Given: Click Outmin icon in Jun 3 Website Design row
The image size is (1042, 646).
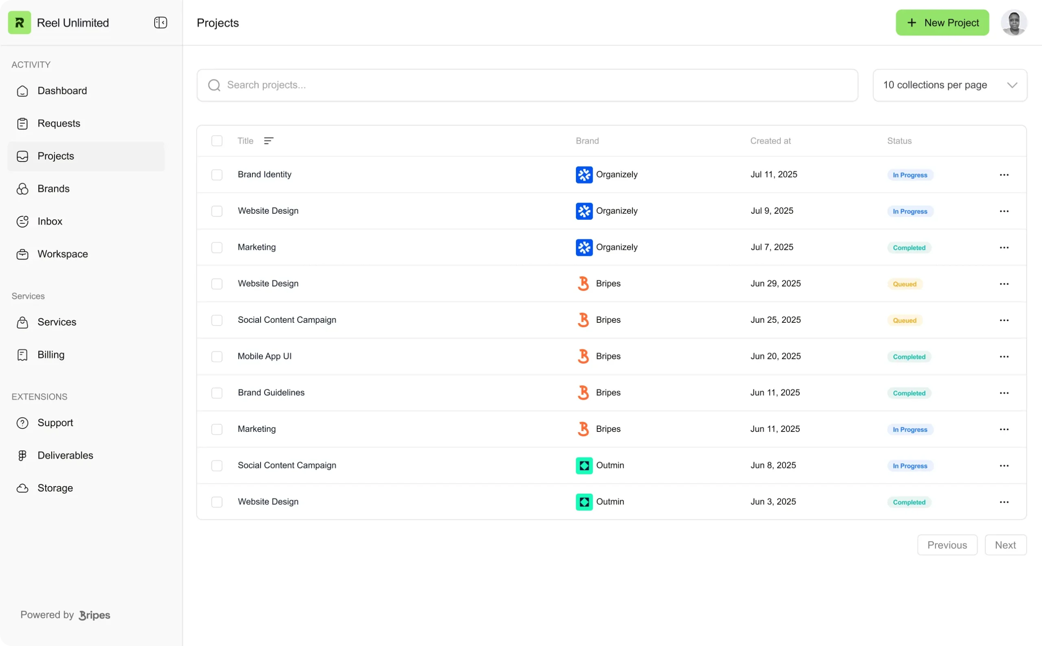Looking at the screenshot, I should pyautogui.click(x=584, y=502).
